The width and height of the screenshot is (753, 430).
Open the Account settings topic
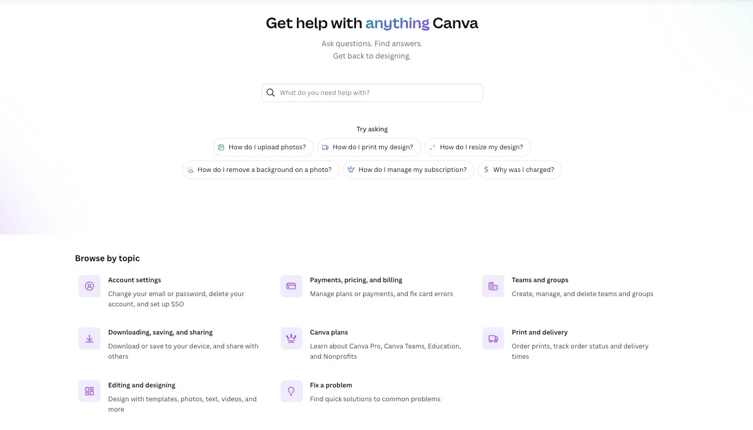click(x=134, y=280)
